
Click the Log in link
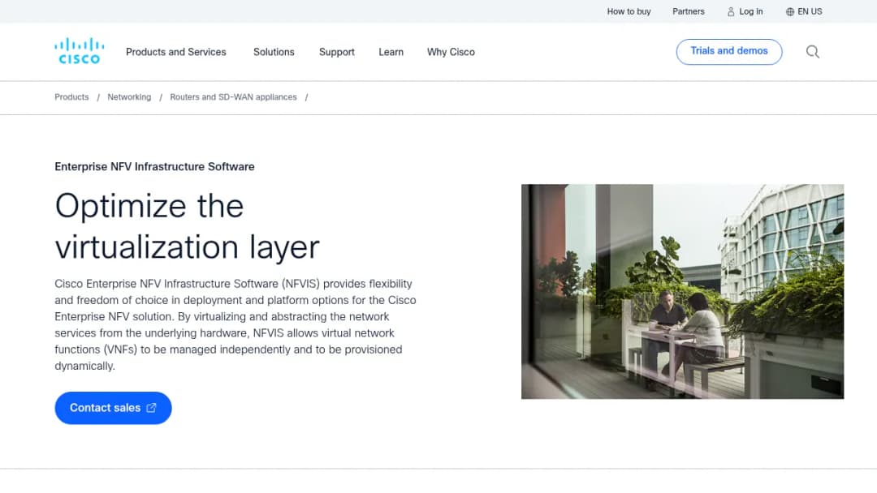[x=750, y=11]
